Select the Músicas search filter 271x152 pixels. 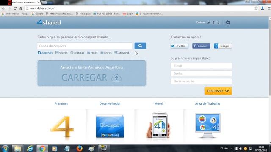click(77, 52)
